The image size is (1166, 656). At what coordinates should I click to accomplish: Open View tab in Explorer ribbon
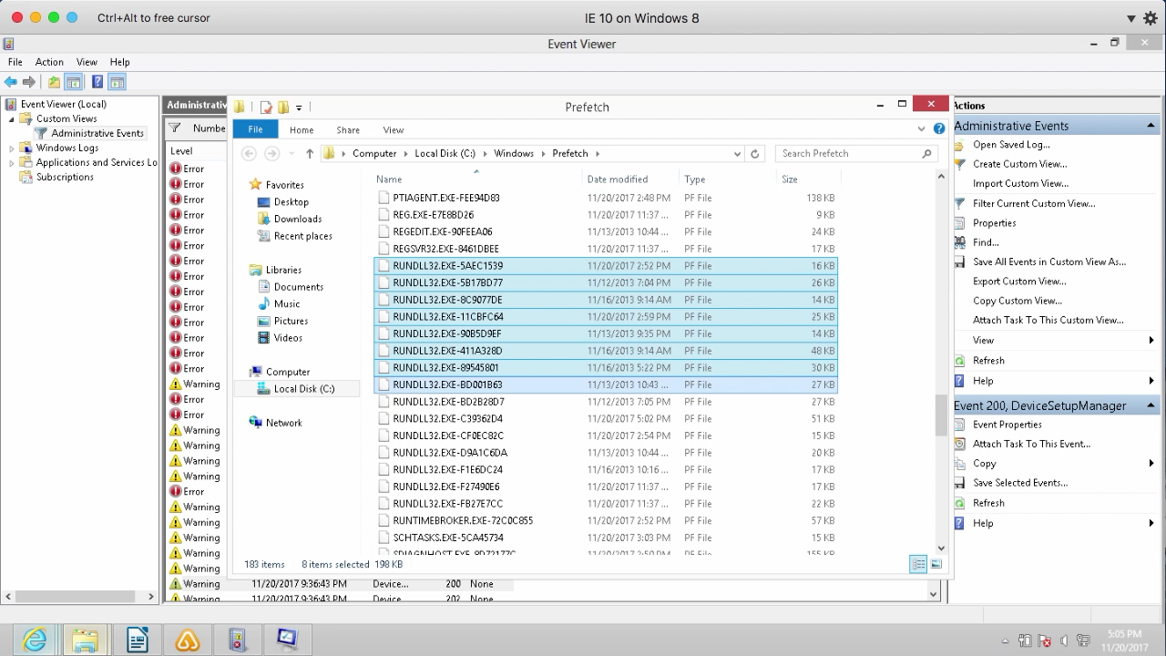tap(394, 130)
